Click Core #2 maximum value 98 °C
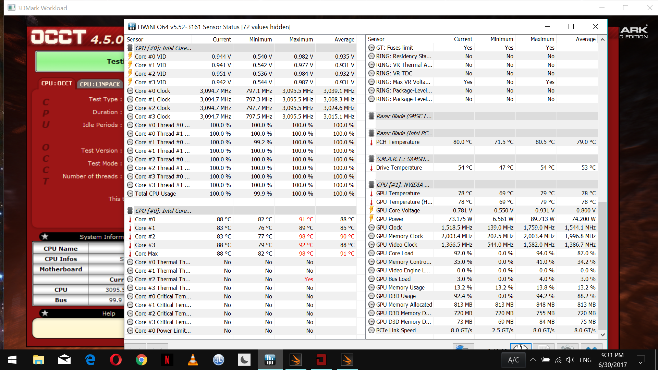The height and width of the screenshot is (370, 658). click(x=306, y=236)
